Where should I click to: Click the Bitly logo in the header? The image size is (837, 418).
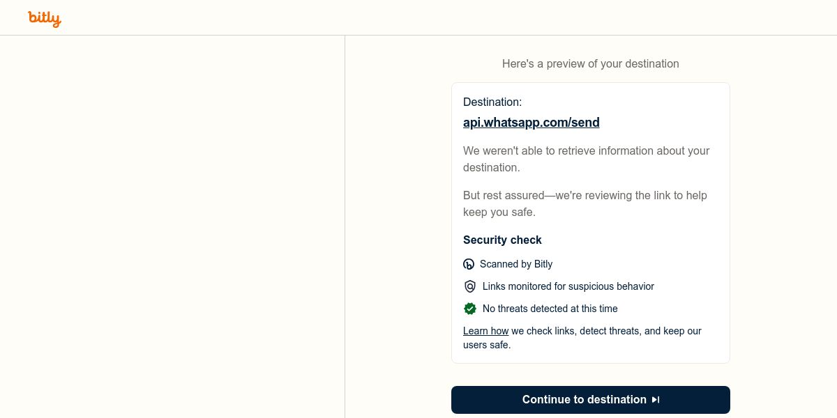coord(45,18)
